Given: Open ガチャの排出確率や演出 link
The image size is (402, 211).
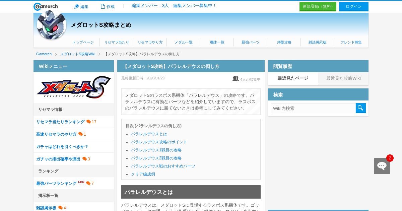Looking at the screenshot, I should click(58, 159).
